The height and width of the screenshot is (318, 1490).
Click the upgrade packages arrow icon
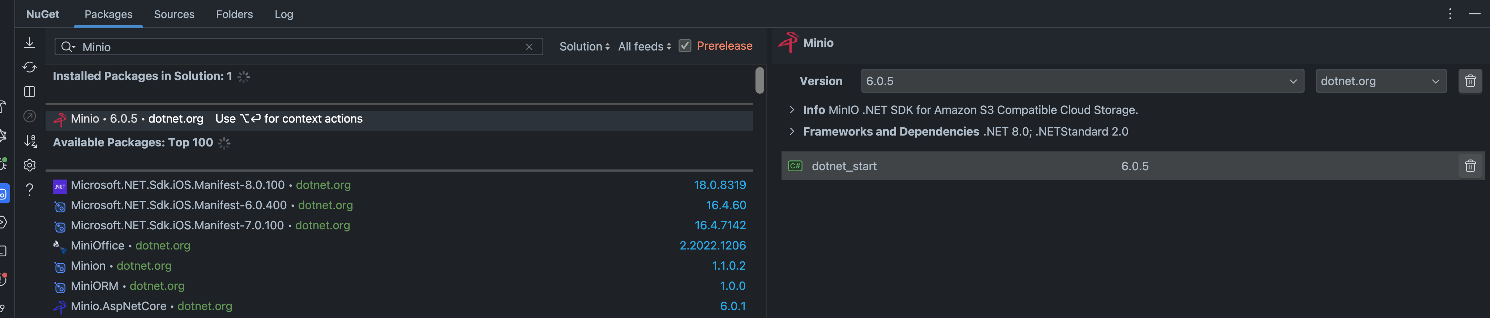[x=30, y=116]
